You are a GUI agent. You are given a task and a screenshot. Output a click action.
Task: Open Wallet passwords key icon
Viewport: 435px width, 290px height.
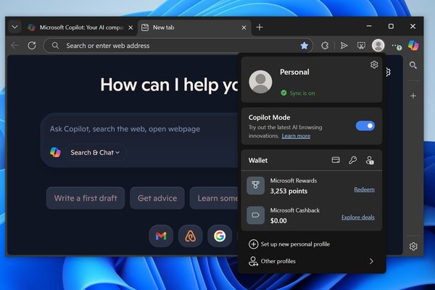point(352,160)
